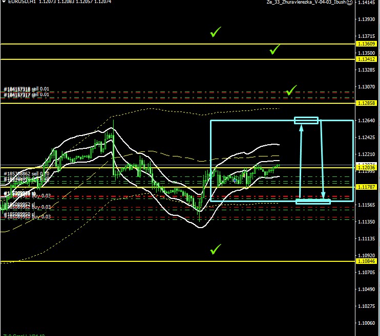
Task: Click the 1.13500 price scale value
Action: tap(367, 53)
